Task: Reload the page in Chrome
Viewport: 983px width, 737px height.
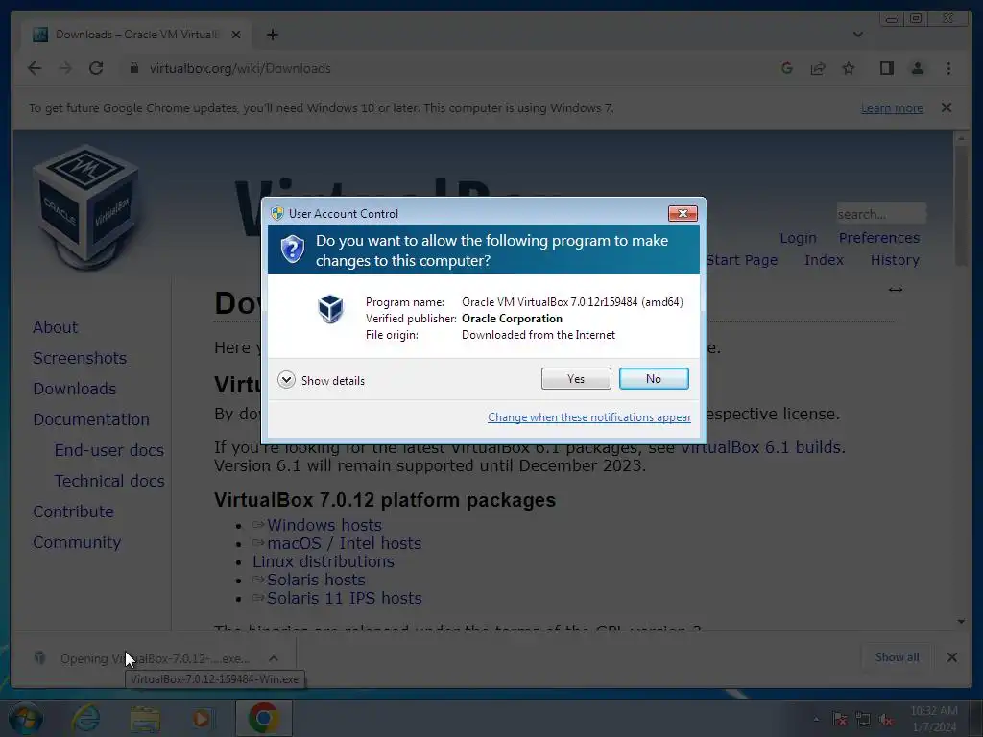Action: [96, 68]
